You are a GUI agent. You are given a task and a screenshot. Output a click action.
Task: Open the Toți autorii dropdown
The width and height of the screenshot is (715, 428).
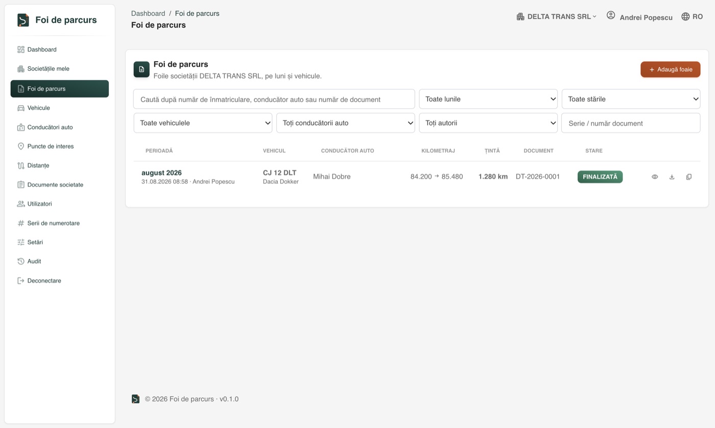coord(488,123)
